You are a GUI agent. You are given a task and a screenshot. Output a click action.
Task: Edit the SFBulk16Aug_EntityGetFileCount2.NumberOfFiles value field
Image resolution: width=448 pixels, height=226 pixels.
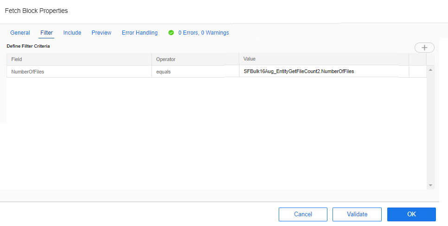(324, 72)
